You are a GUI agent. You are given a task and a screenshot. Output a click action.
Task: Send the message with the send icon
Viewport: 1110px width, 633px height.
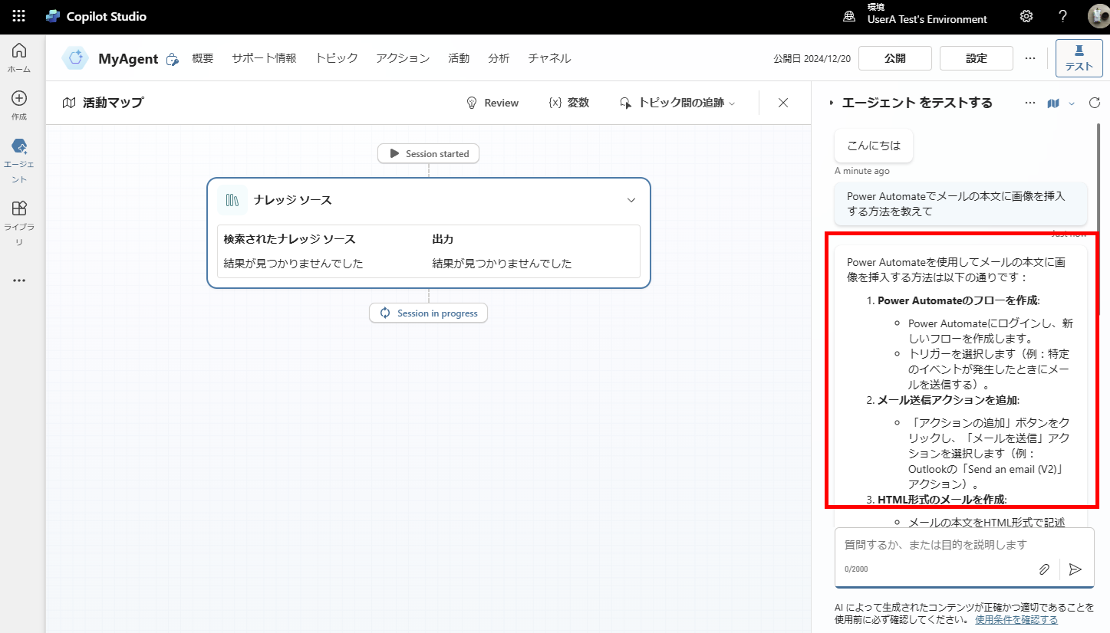[x=1075, y=569]
